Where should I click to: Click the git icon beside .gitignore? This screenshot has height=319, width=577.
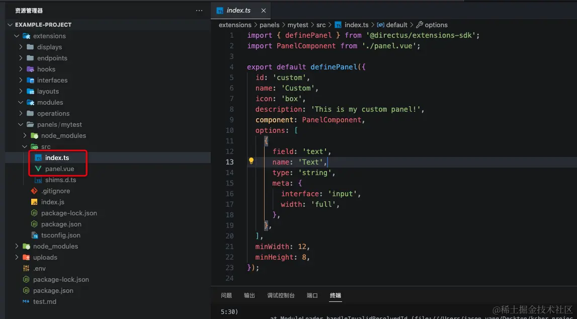click(34, 191)
